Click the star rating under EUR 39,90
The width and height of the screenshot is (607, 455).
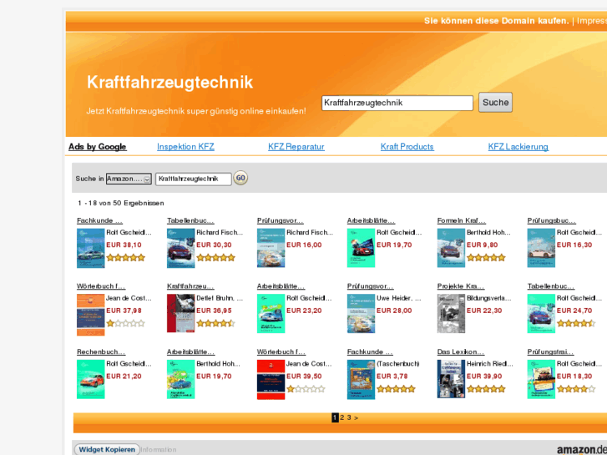[486, 389]
